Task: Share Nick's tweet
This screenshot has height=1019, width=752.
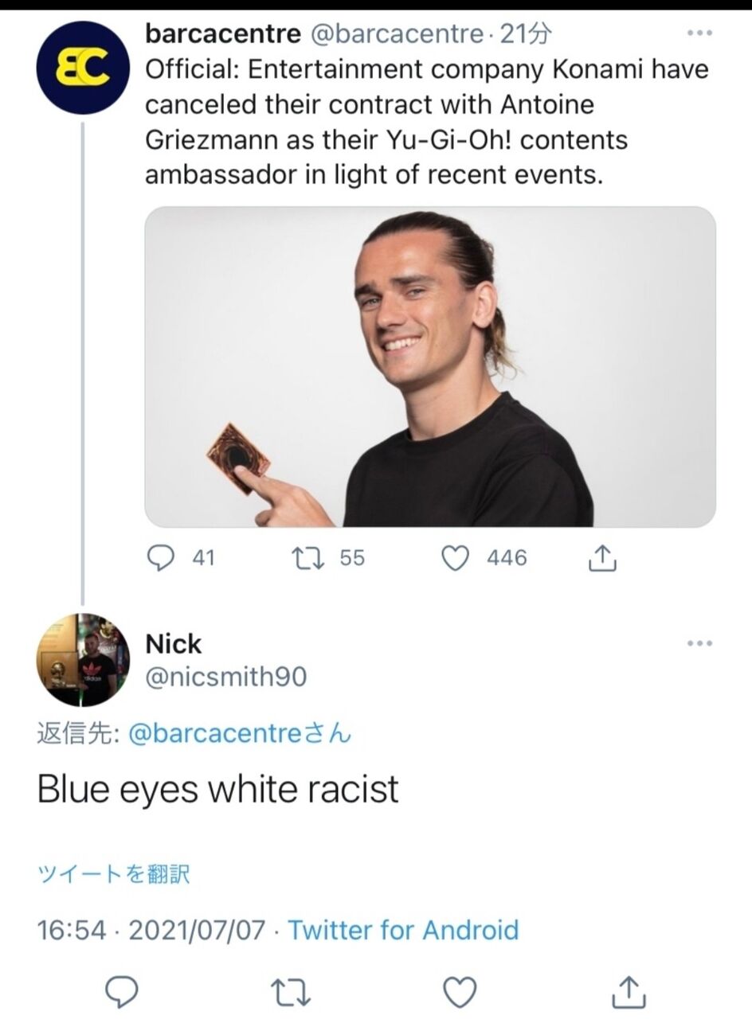Action: pos(629,991)
